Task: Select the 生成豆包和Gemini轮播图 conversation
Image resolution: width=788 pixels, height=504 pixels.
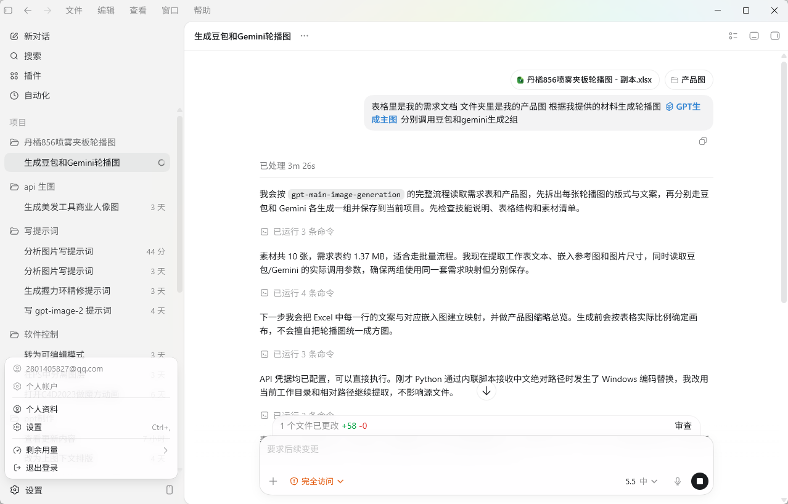Action: coord(87,163)
